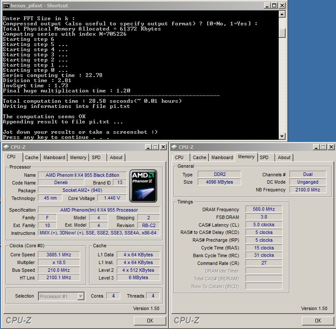
Task: Click the CPU-Z app icon in right window title bar
Action: pyautogui.click(x=174, y=147)
